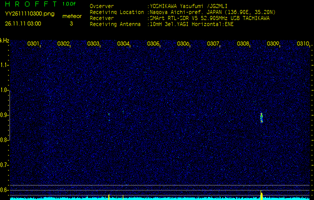314x200 pixels.
Task: Click the Nagoya Aichi-pref receiving location text
Action: click(210, 11)
